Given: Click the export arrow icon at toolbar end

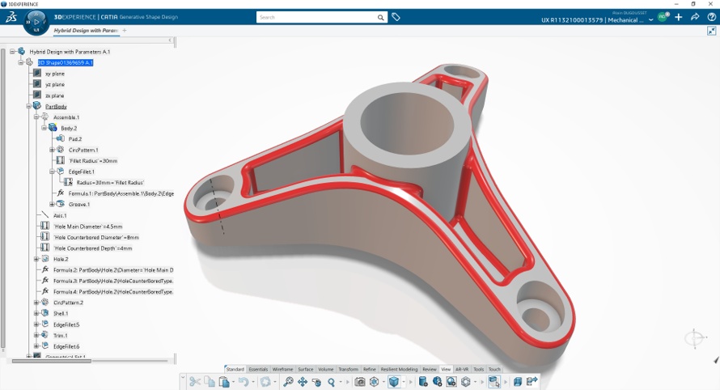Looking at the screenshot, I should pos(532,381).
